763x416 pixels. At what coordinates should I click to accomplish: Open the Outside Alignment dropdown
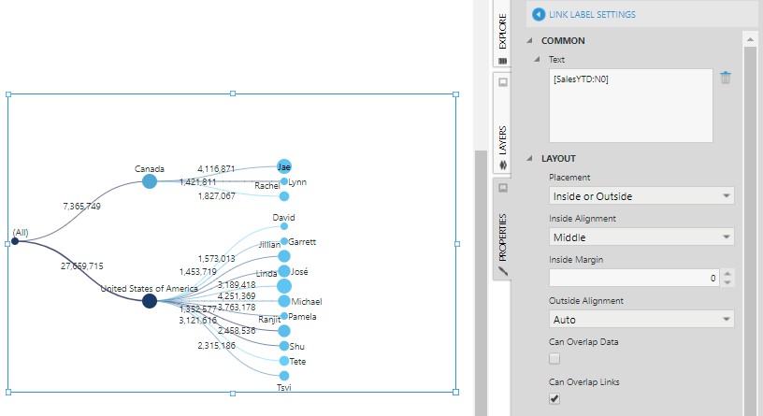pyautogui.click(x=641, y=320)
